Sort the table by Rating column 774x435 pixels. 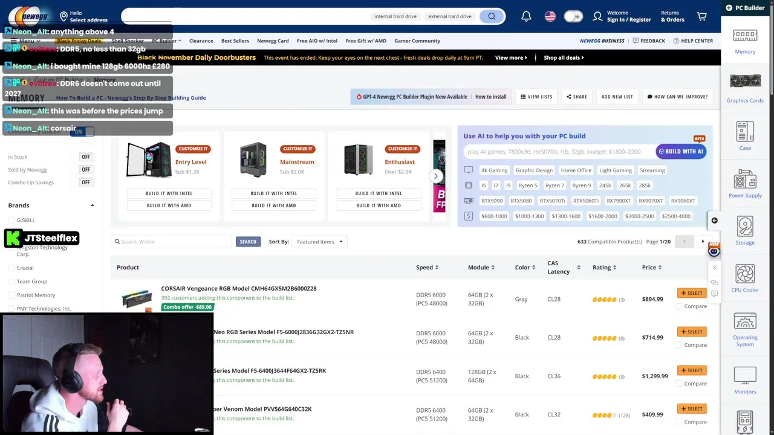pyautogui.click(x=605, y=267)
